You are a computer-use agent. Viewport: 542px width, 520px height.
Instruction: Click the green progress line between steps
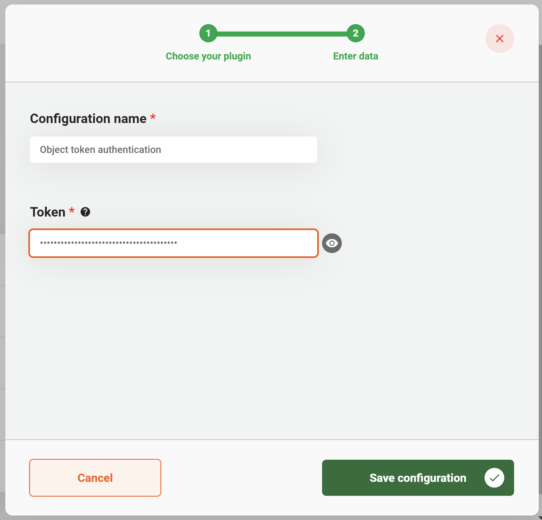click(282, 34)
